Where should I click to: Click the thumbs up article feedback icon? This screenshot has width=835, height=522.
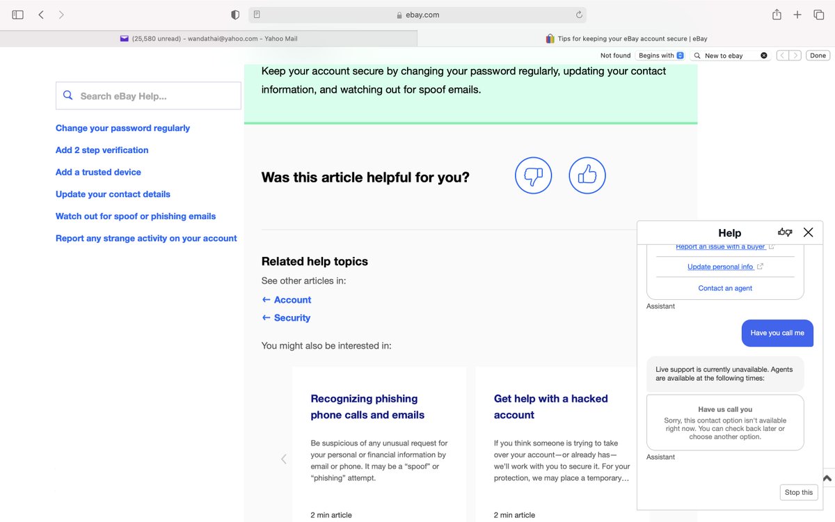[587, 175]
